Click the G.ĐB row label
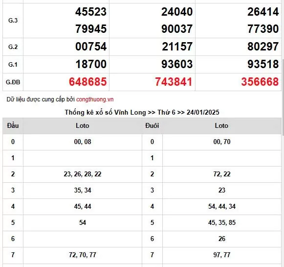284x267 pixels. click(x=13, y=82)
